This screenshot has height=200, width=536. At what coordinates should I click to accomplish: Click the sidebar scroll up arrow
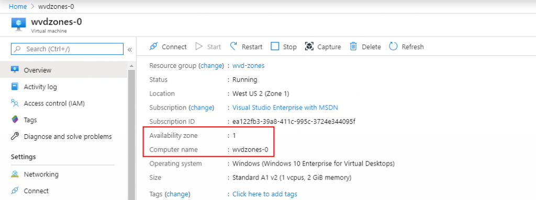point(131,65)
